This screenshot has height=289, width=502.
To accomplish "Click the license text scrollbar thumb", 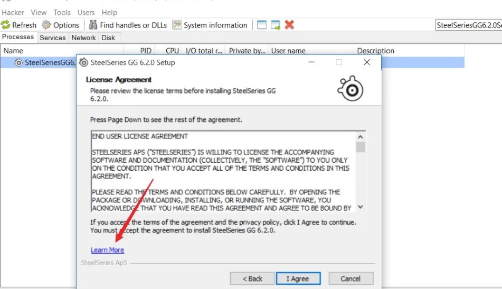I will point(361,147).
